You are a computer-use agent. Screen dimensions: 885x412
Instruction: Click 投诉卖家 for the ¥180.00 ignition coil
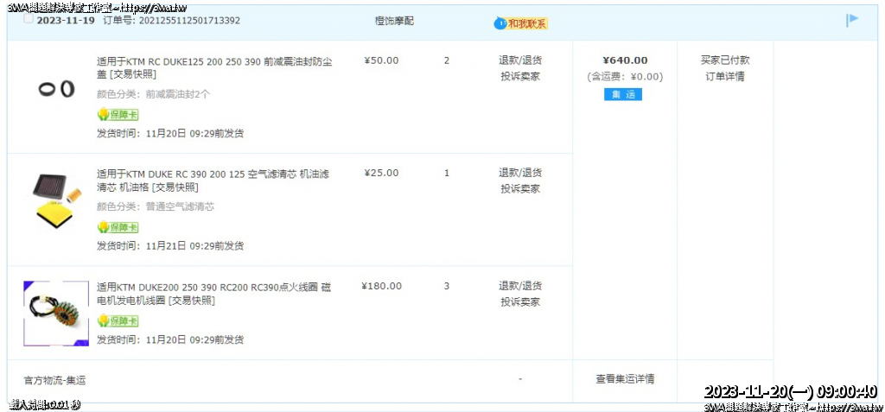[x=520, y=302]
